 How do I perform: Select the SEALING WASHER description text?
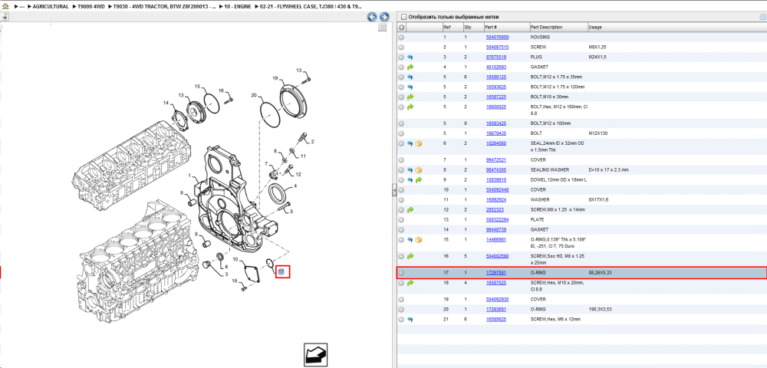coord(550,170)
